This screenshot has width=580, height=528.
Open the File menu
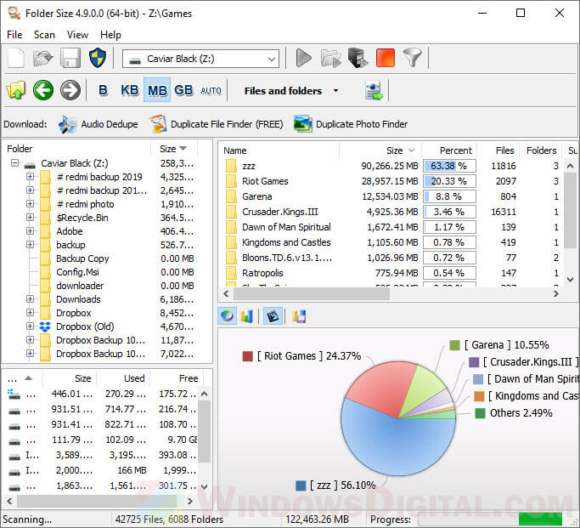coord(14,35)
